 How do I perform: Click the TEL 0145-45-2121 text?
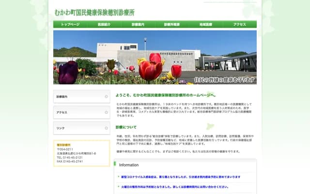pyautogui.click(x=70, y=157)
